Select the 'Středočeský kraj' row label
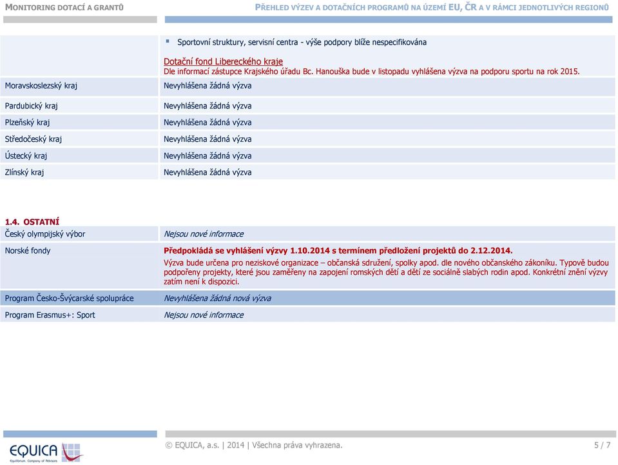The image size is (618, 465). pos(33,139)
